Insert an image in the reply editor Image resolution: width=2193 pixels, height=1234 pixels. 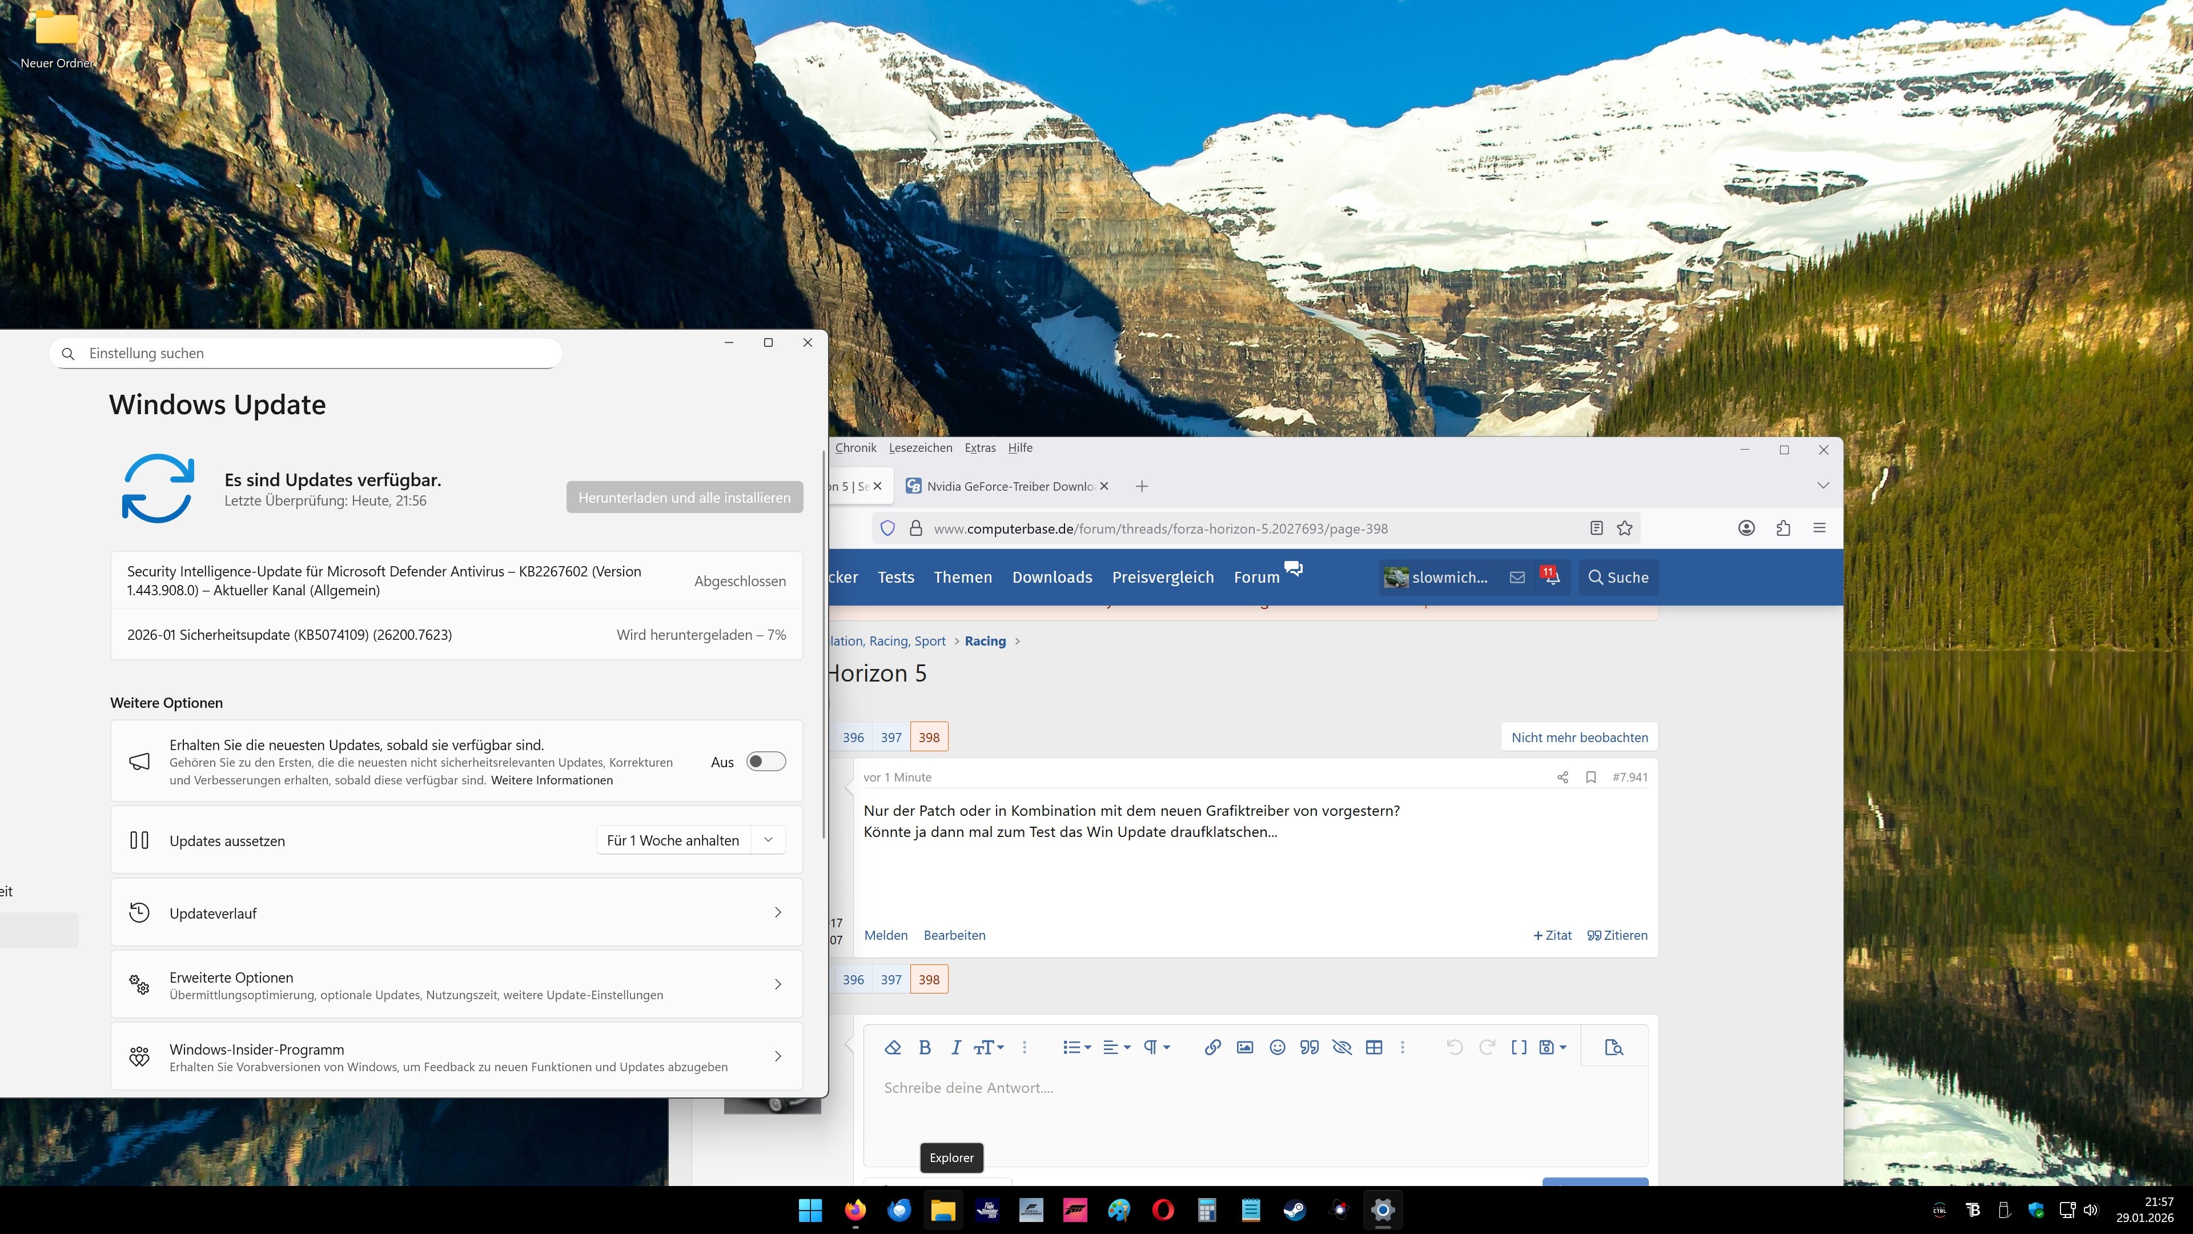point(1244,1048)
